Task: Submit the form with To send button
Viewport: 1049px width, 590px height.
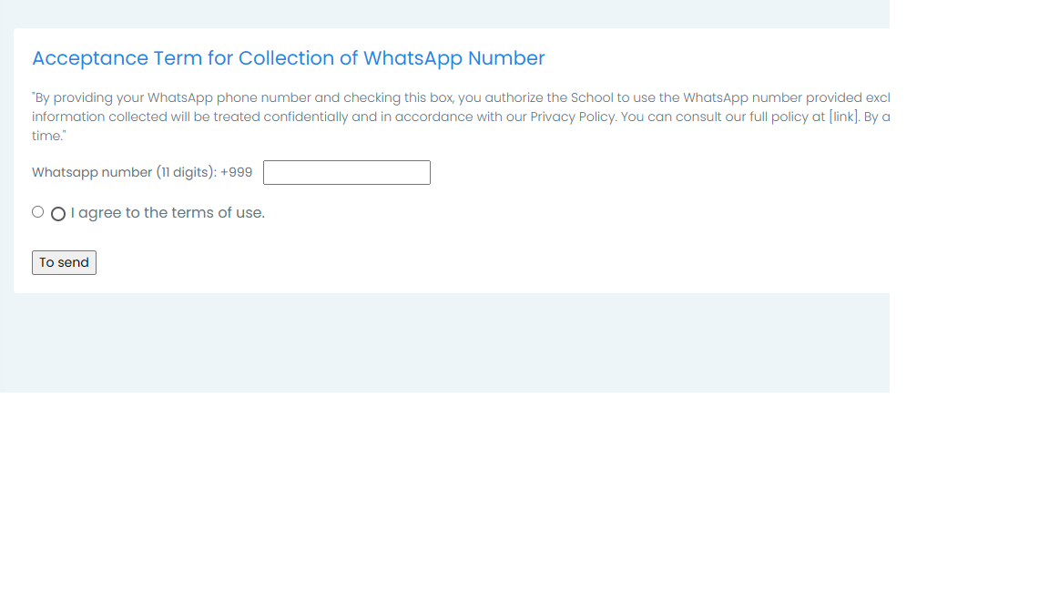Action: tap(65, 263)
